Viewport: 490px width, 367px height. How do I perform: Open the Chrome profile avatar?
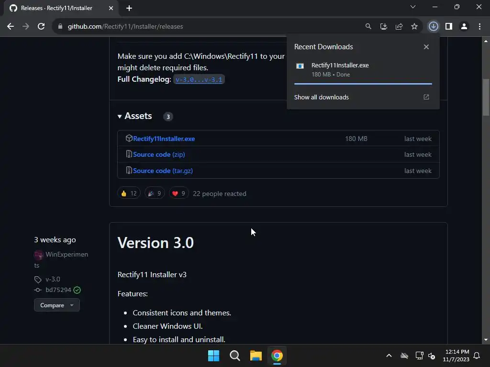(464, 27)
